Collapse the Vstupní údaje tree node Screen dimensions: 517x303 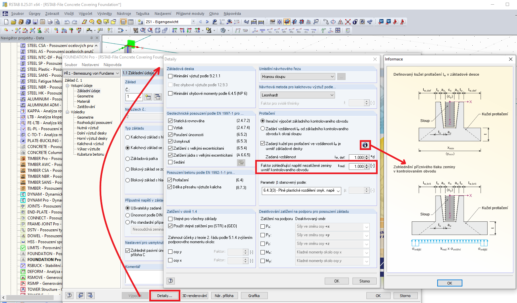(x=68, y=86)
